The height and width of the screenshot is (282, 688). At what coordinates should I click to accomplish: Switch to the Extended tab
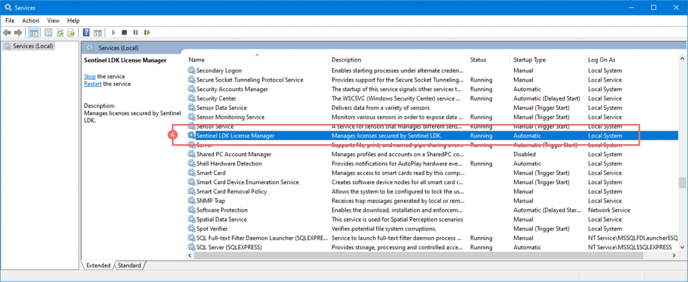[x=98, y=265]
